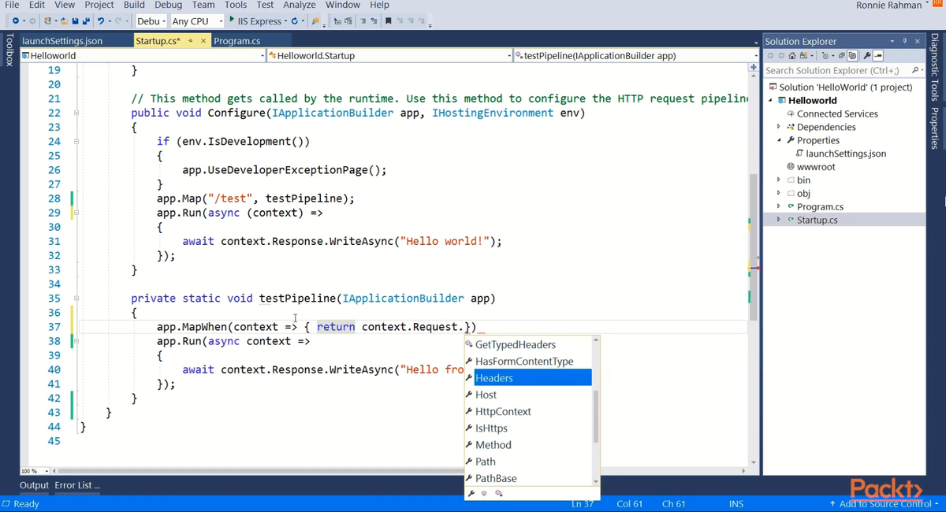Click the Search Solution Explorer input field

pos(836,70)
